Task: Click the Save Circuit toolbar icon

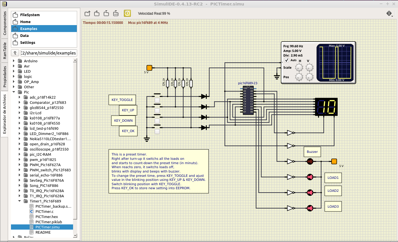Action: click(106, 13)
